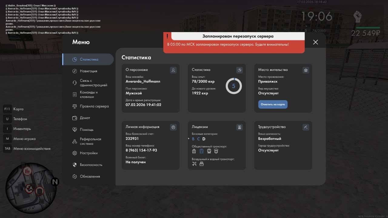Click the highlighted blue bus license icon
The image size is (388, 218).
pos(202,151)
